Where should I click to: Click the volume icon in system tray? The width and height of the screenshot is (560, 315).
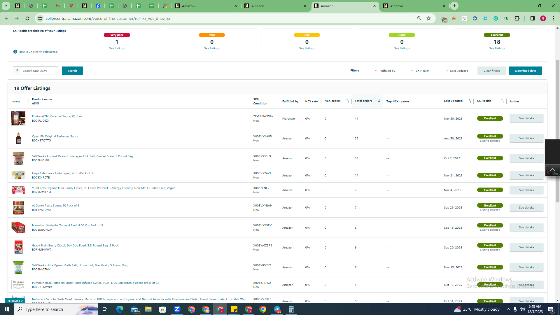[x=522, y=309]
